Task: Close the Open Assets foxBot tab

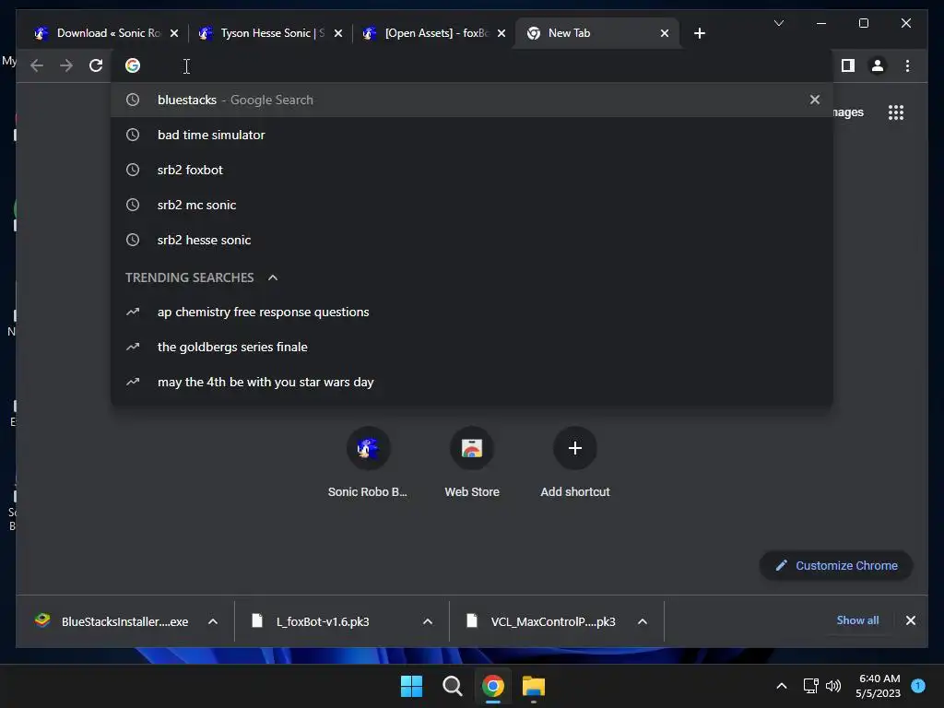Action: pyautogui.click(x=501, y=33)
